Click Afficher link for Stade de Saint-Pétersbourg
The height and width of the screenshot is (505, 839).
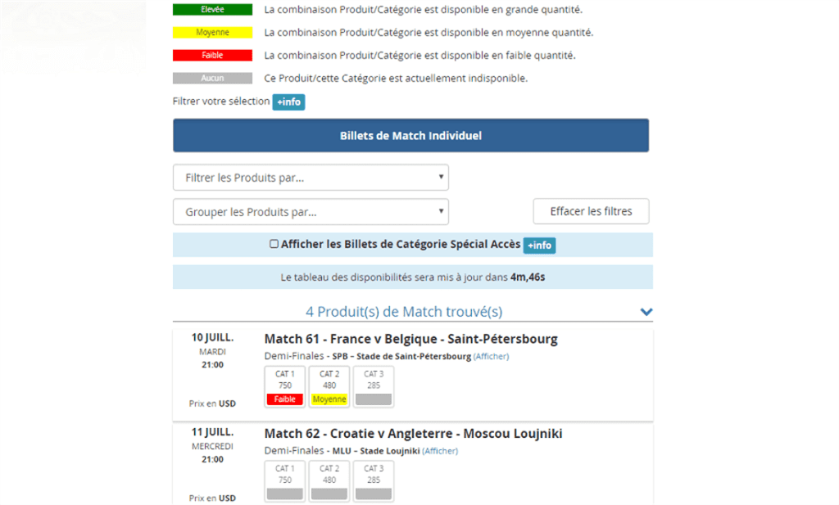(x=491, y=357)
